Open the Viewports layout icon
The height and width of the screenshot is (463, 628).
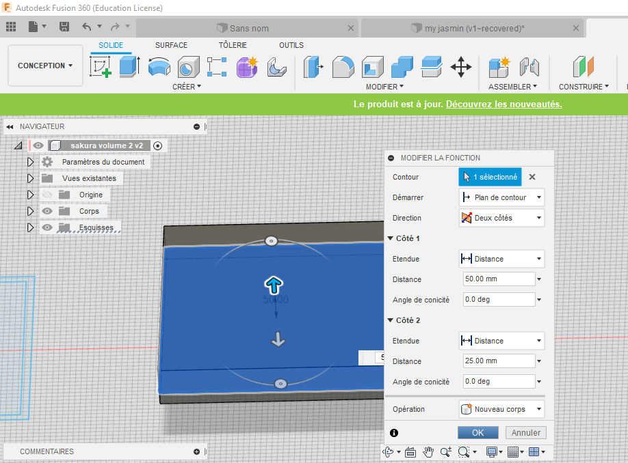coord(534,452)
